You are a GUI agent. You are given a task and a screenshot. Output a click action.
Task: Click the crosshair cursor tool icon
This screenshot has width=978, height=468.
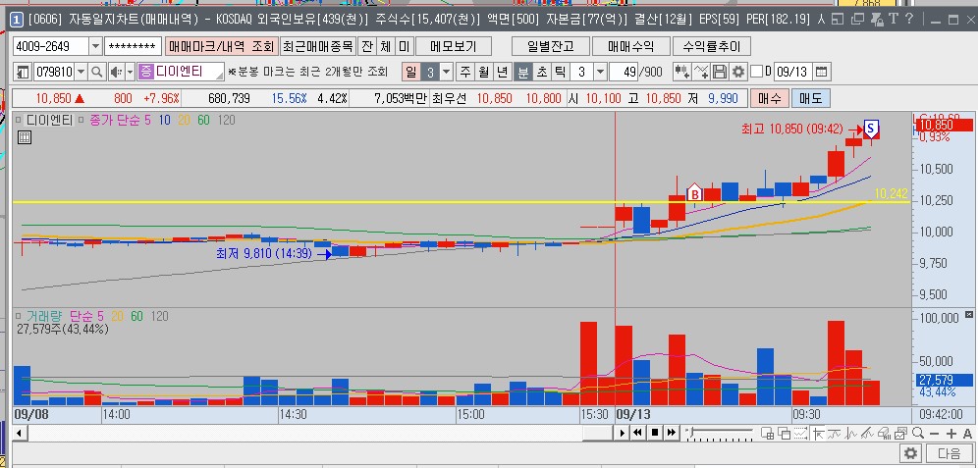tap(818, 433)
